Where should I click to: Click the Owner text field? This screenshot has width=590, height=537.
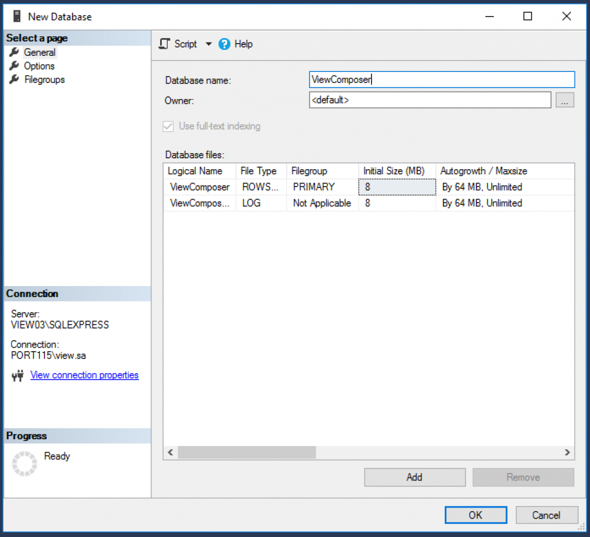click(x=430, y=100)
